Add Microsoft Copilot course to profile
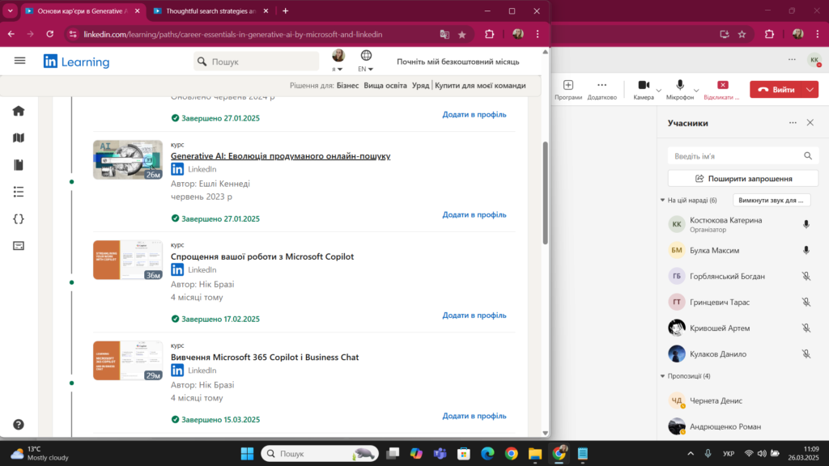Image resolution: width=829 pixels, height=466 pixels. pos(474,316)
